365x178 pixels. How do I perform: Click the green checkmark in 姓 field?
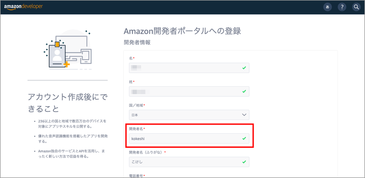click(x=244, y=91)
